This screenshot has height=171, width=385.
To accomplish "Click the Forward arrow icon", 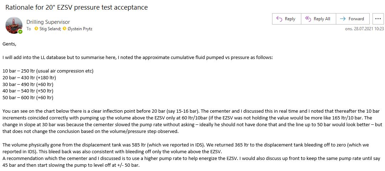I will [x=343, y=19].
